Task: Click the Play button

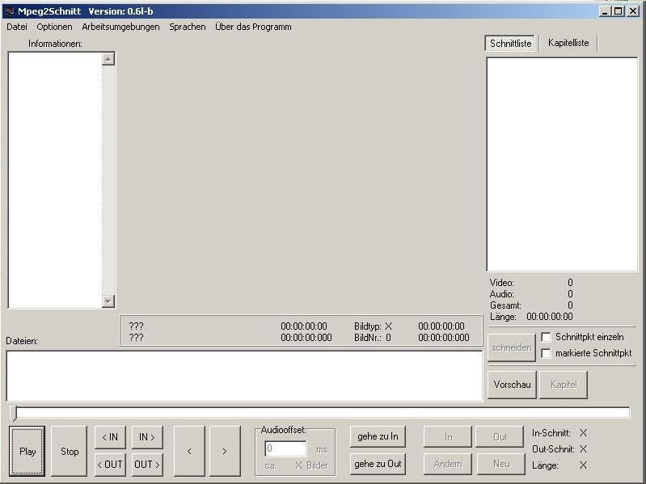Action: click(x=27, y=451)
